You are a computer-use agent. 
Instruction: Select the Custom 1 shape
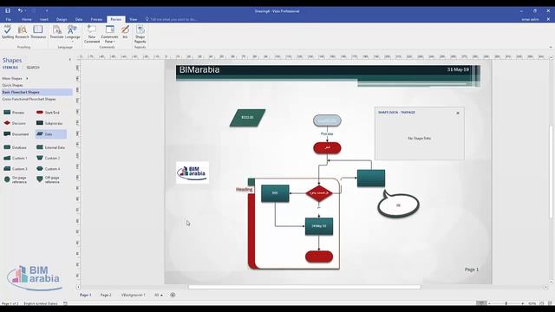click(16, 158)
